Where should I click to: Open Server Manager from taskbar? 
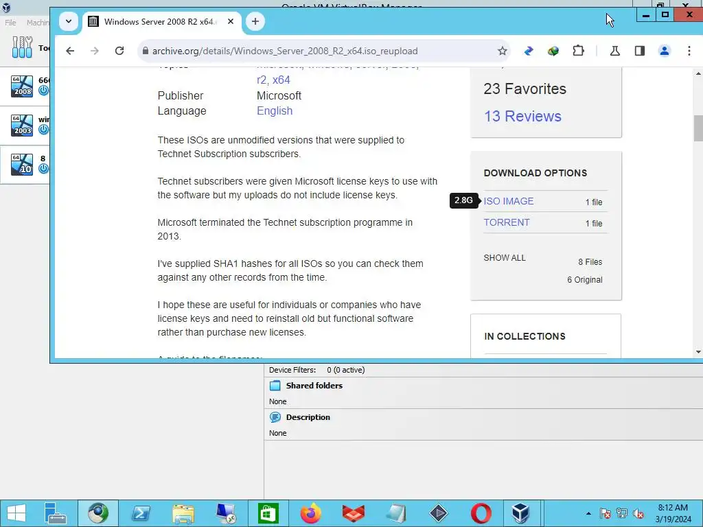[x=55, y=513]
